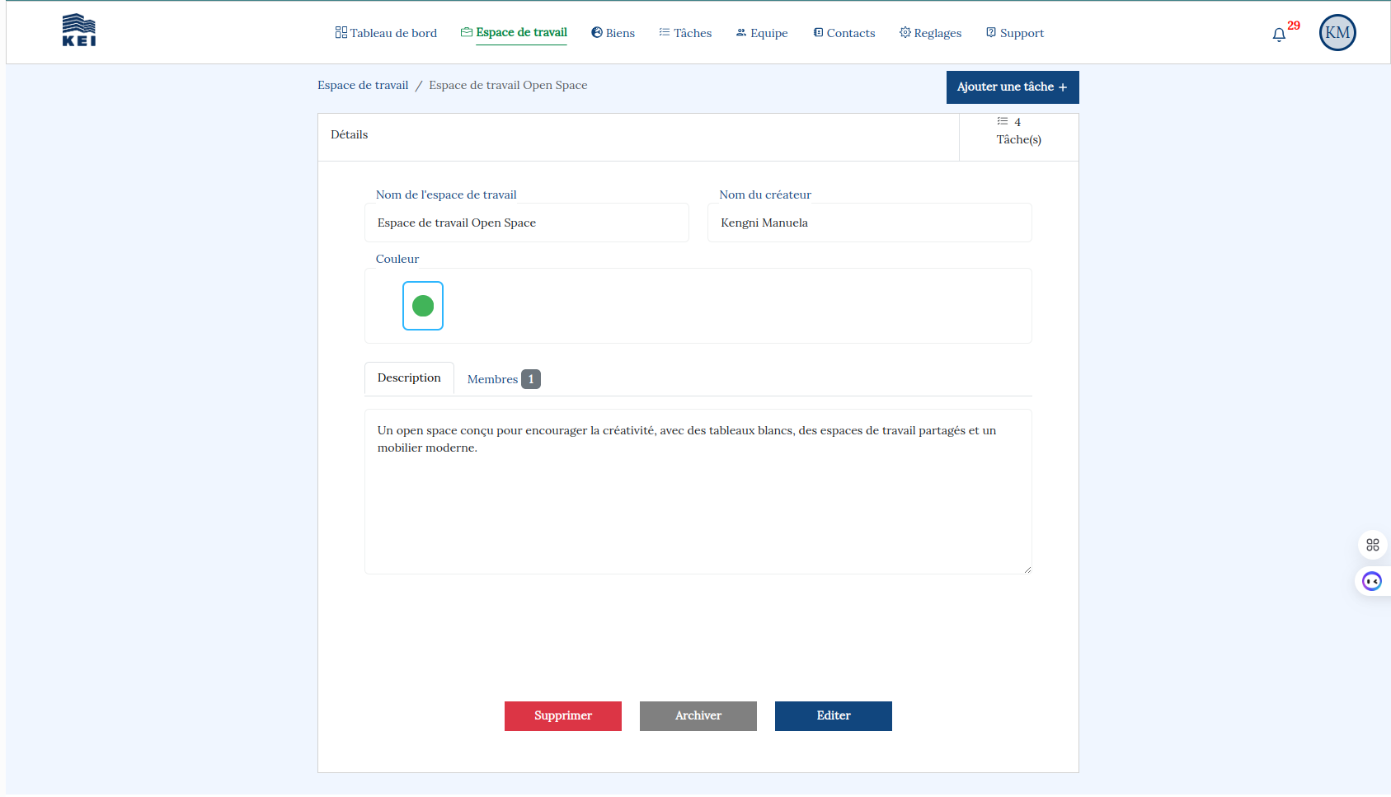Click the 'Détails' header text
The width and height of the screenshot is (1391, 797).
point(350,134)
